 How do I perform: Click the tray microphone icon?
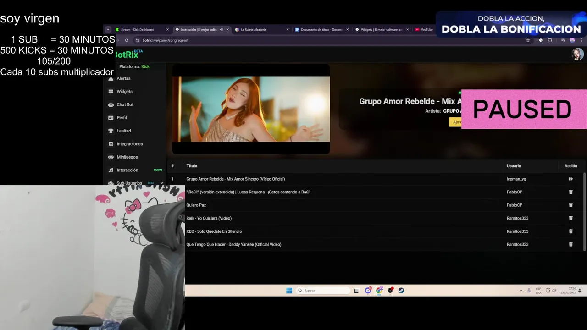pos(529,291)
